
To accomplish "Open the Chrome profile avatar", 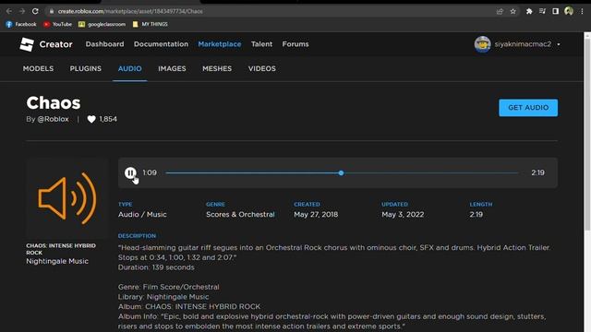I will point(569,11).
